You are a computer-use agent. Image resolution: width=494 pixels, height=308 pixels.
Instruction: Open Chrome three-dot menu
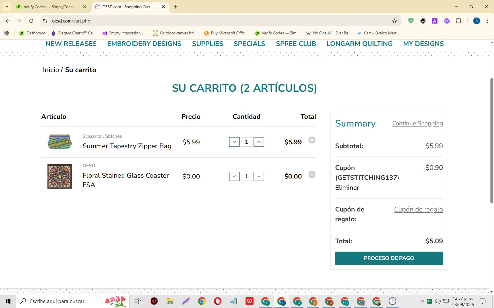pyautogui.click(x=487, y=21)
